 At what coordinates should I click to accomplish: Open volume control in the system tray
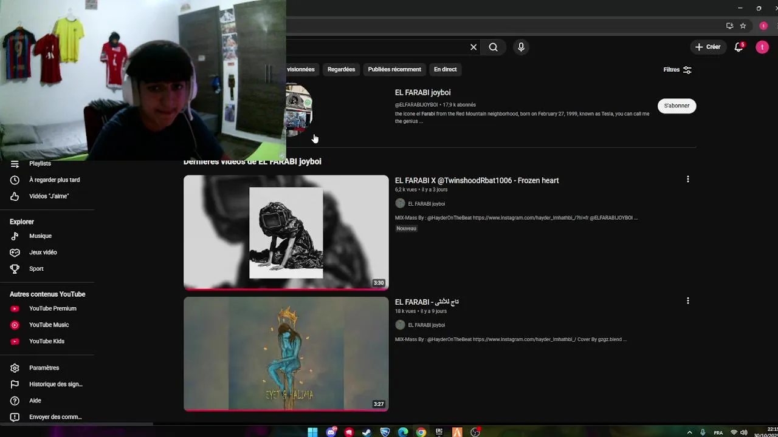743,433
